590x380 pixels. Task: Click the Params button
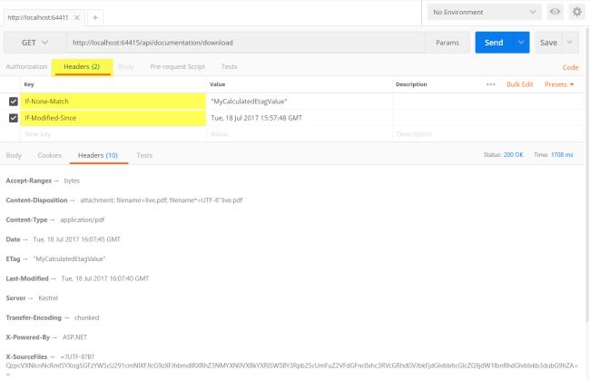(x=447, y=43)
